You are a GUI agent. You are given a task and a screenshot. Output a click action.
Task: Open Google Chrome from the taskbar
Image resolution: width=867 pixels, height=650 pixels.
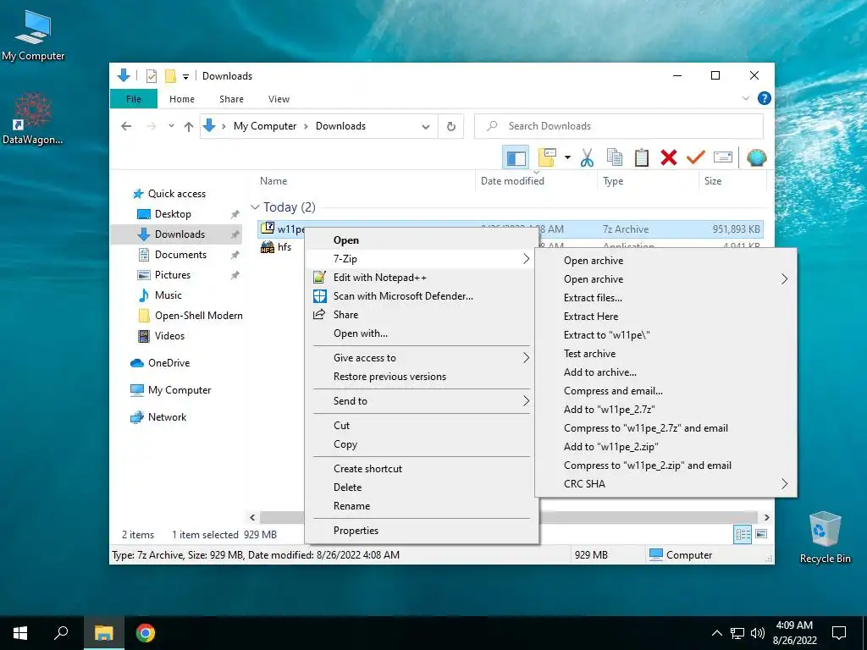coord(146,633)
